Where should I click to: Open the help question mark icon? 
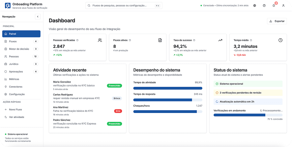pos(264,6)
